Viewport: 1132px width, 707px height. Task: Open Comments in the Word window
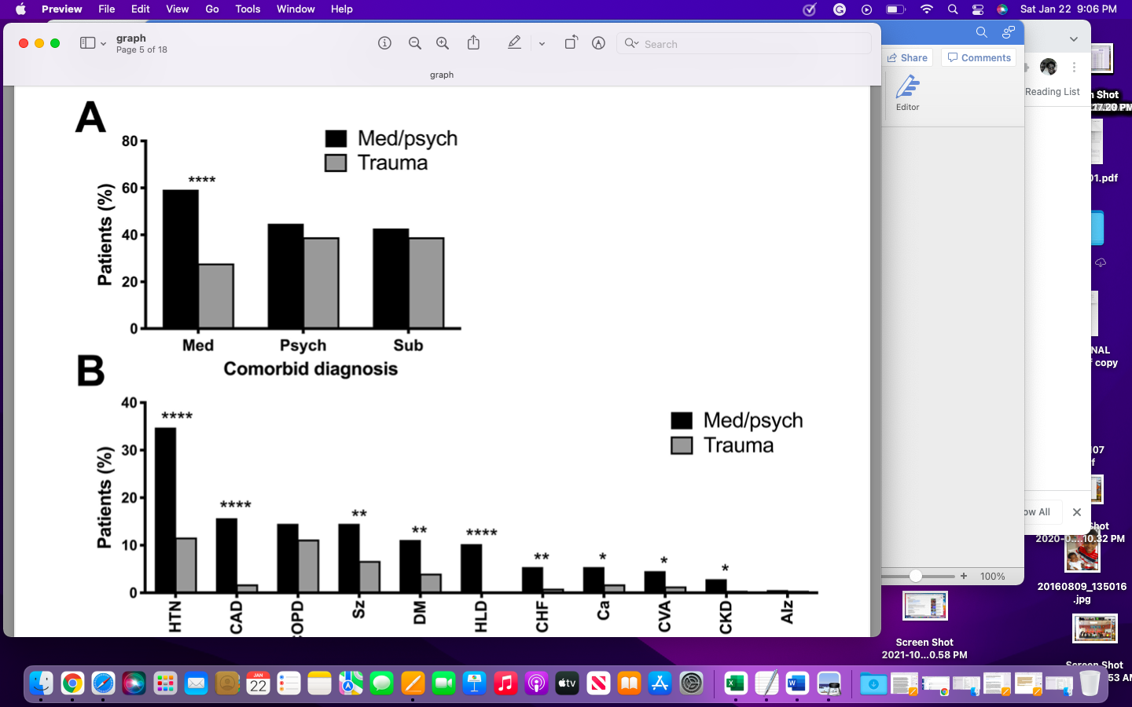979,57
